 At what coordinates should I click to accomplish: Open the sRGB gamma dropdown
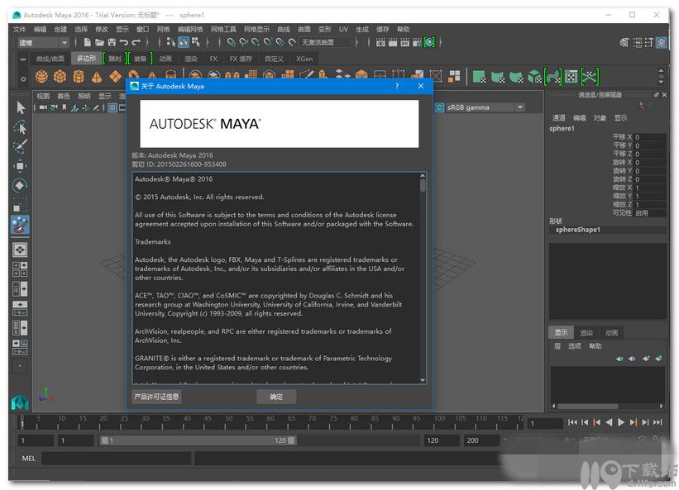(485, 107)
